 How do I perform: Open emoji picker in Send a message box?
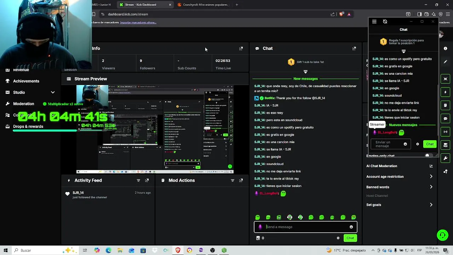pyautogui.click(x=351, y=227)
